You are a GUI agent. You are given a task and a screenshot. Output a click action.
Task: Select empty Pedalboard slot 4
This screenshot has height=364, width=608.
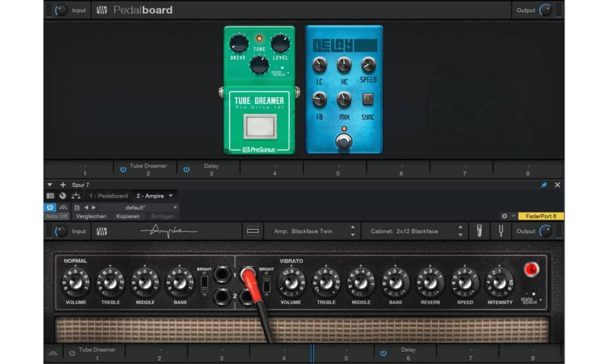click(x=274, y=170)
